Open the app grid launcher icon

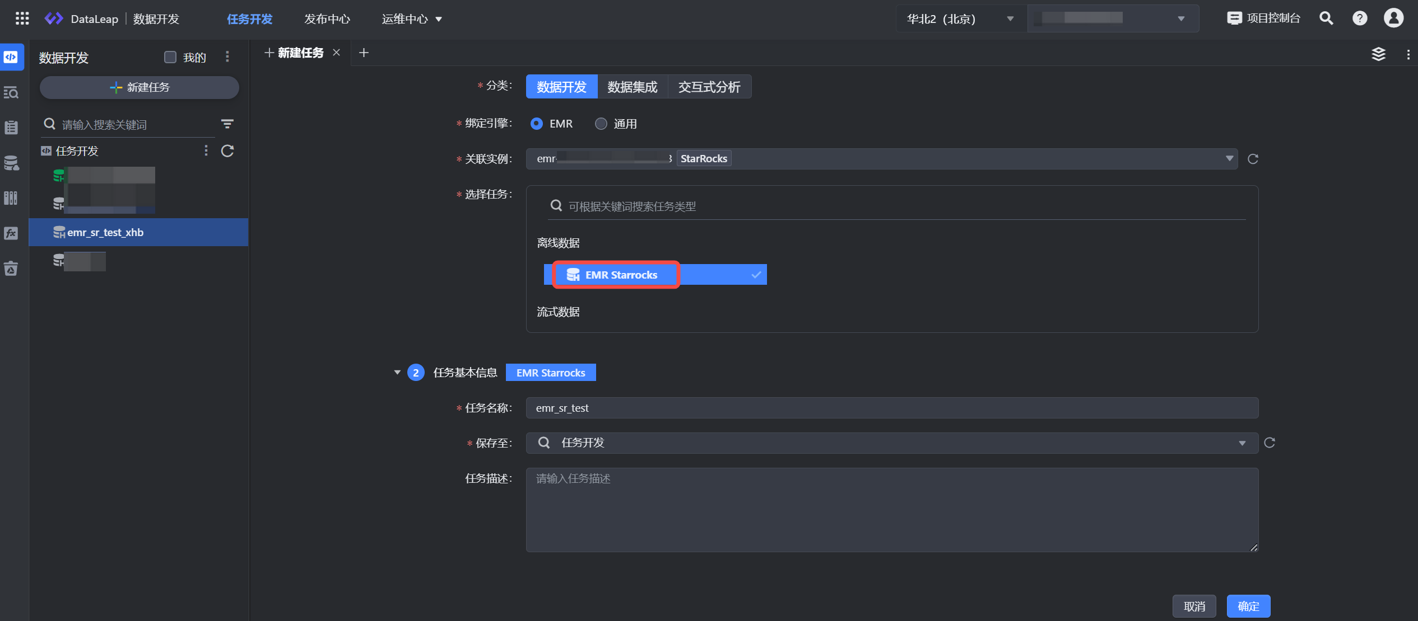(22, 18)
